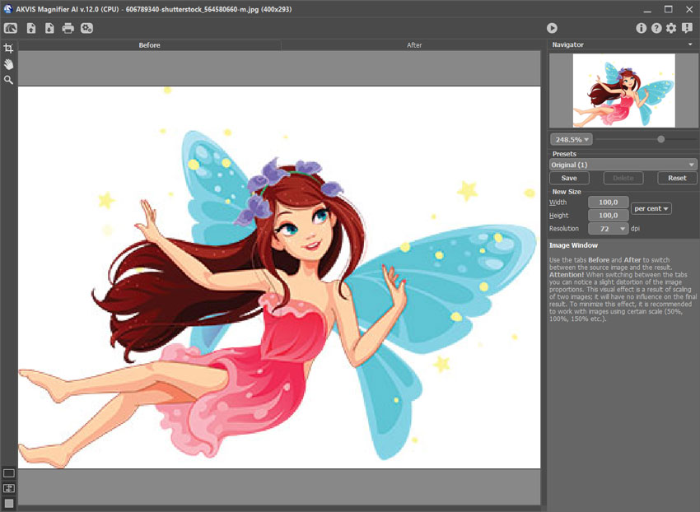
Task: Click the Delete preset button
Action: click(623, 178)
